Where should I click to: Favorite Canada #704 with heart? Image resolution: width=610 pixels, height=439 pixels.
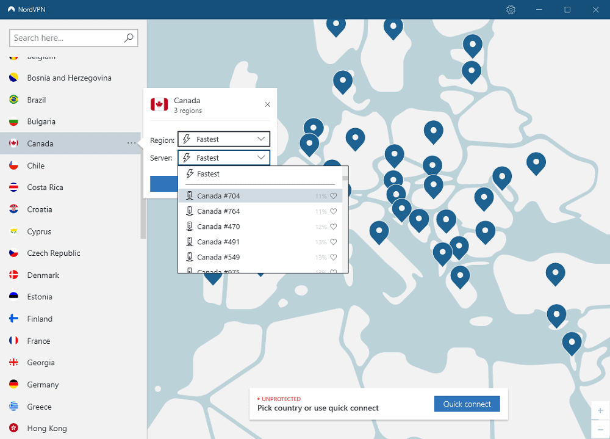pos(334,196)
